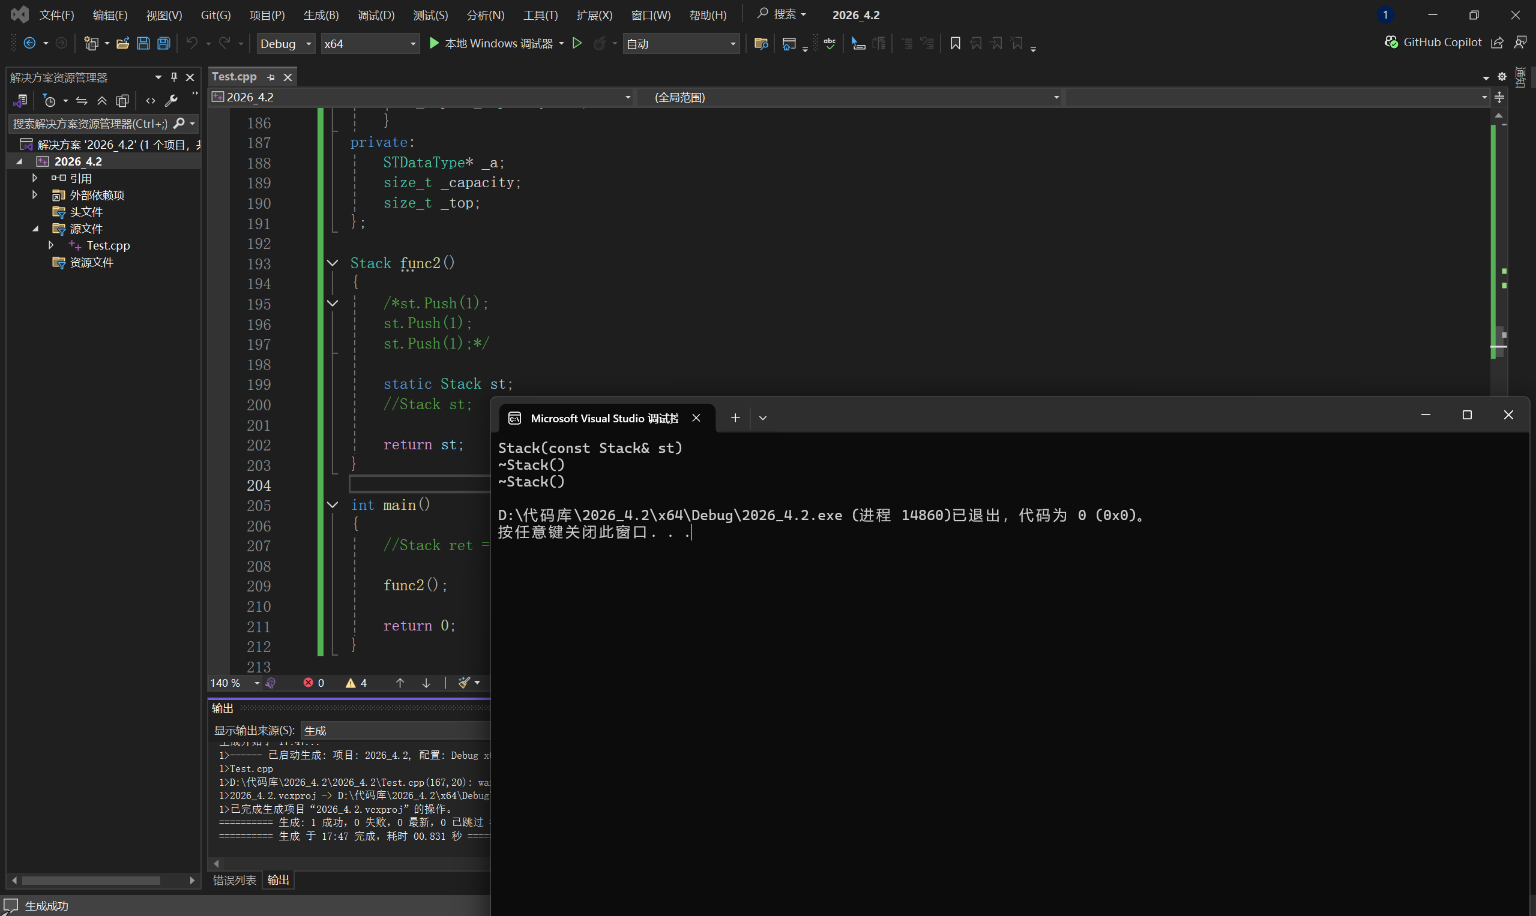Click the Open File folder icon
The width and height of the screenshot is (1536, 916).
pos(122,43)
